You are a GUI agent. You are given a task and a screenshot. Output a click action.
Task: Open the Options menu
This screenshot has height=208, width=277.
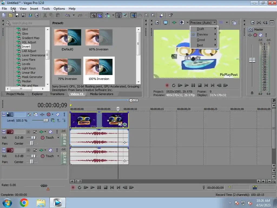coord(59,8)
